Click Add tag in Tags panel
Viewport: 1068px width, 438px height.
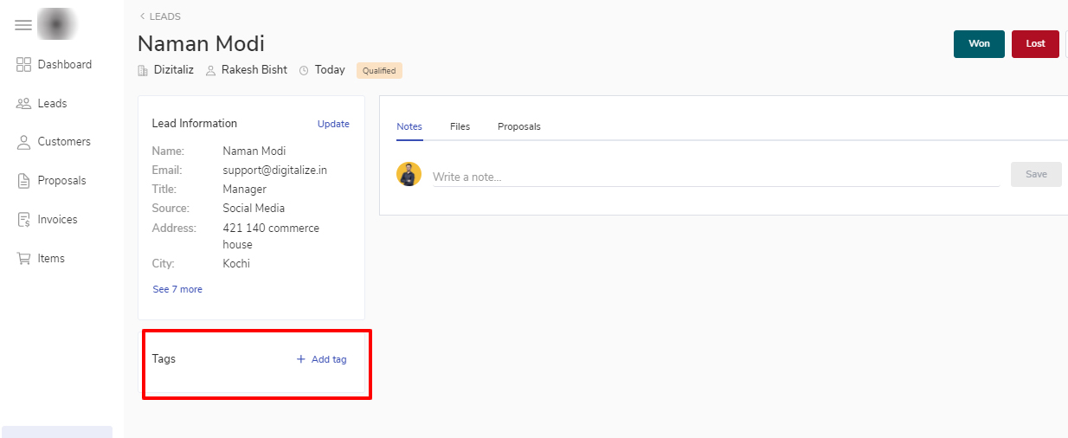[322, 359]
